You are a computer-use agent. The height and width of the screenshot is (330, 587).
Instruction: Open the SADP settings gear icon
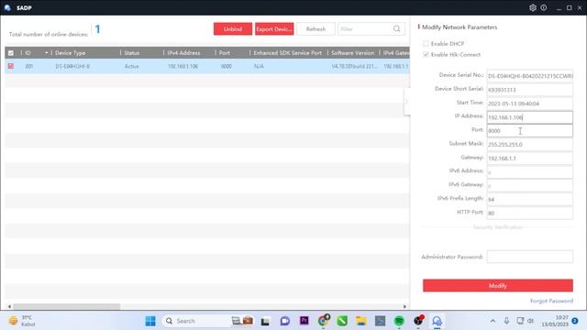click(x=533, y=7)
